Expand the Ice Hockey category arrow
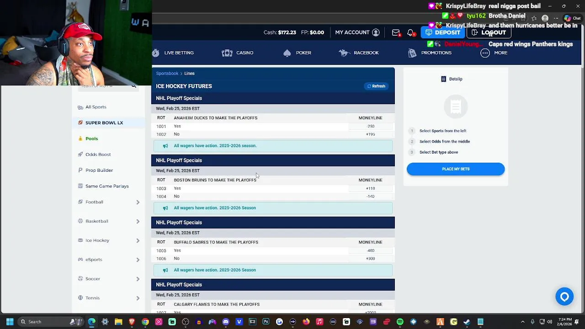Screen dimensions: 585x329 point(138,241)
